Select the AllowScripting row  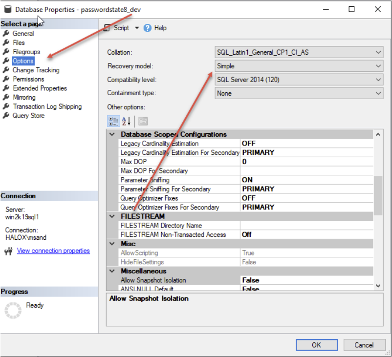246,253
